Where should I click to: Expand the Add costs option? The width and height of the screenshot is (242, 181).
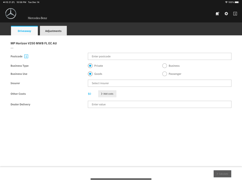(x=107, y=94)
